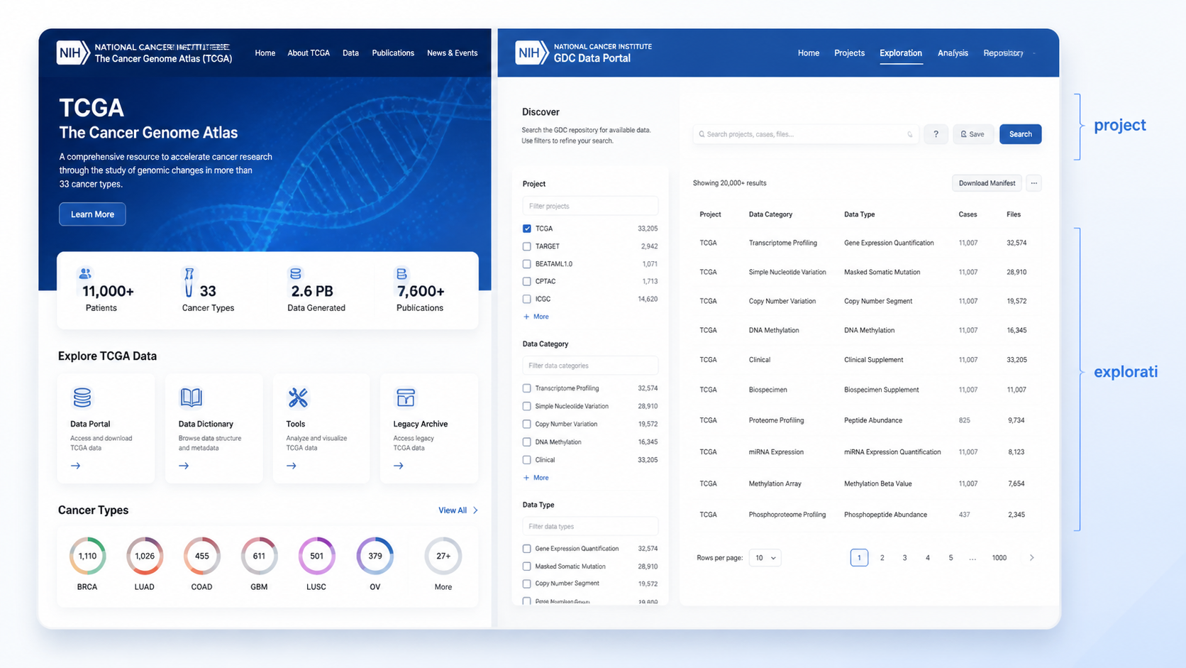The width and height of the screenshot is (1186, 668).
Task: Check the DNA Methylation category checkbox
Action: point(526,442)
